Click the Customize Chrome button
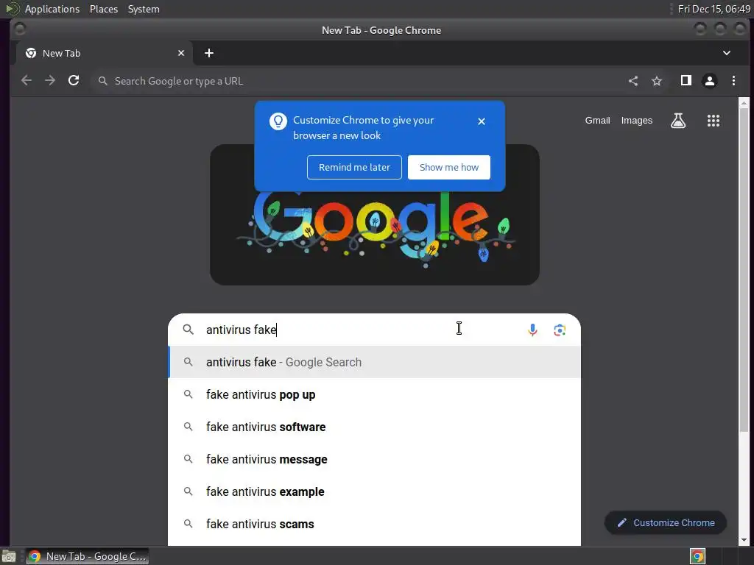754x565 pixels. [x=666, y=523]
